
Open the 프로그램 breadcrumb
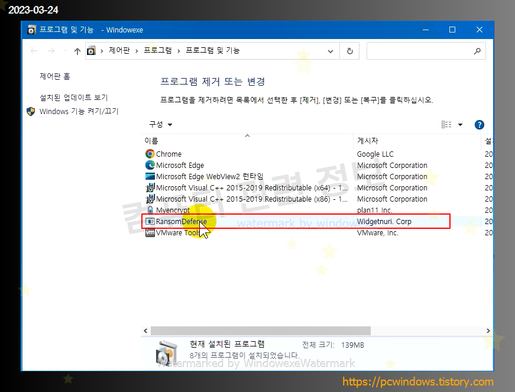(x=158, y=50)
